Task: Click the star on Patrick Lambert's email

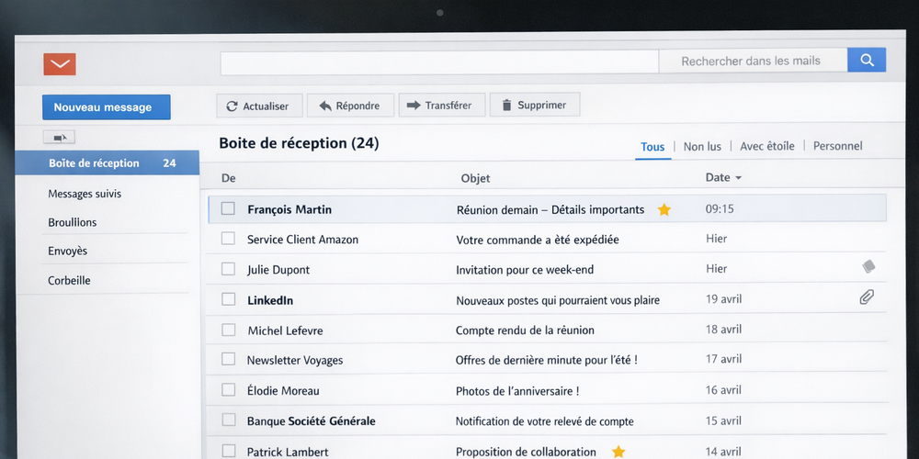Action: pyautogui.click(x=618, y=452)
